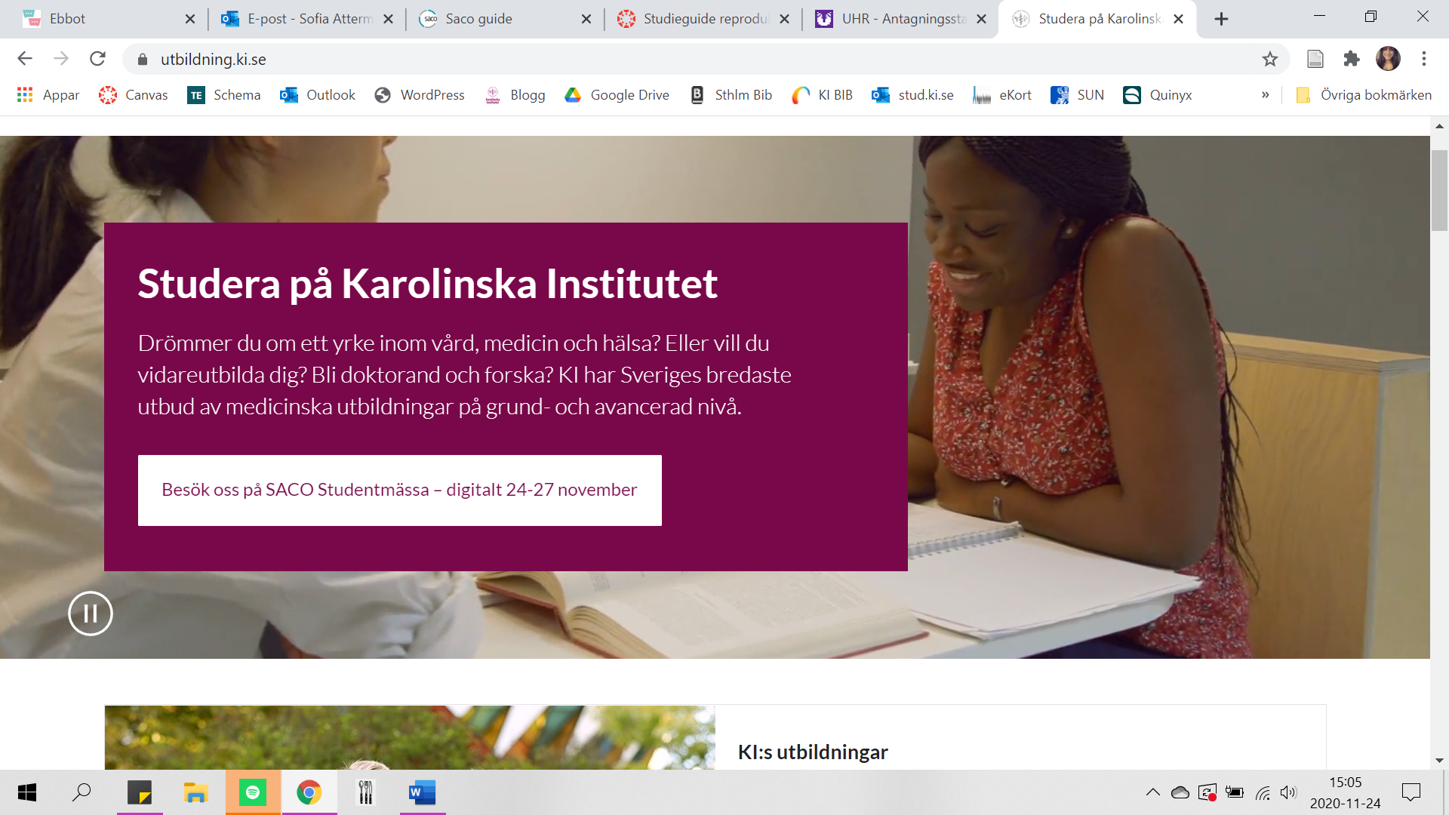Expand the hidden bookmarks chevron
Image resolution: width=1449 pixels, height=815 pixels.
[x=1266, y=95]
